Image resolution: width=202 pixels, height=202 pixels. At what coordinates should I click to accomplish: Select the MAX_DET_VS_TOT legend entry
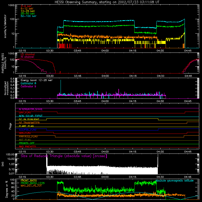(x=31, y=186)
